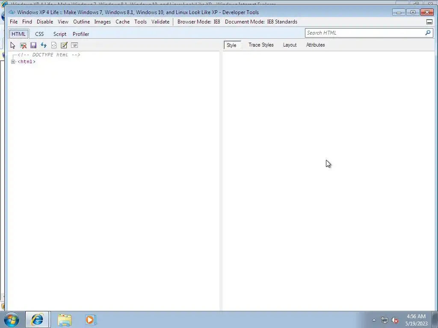Click the muted volume tray icon
438x328 pixels.
(x=395, y=320)
